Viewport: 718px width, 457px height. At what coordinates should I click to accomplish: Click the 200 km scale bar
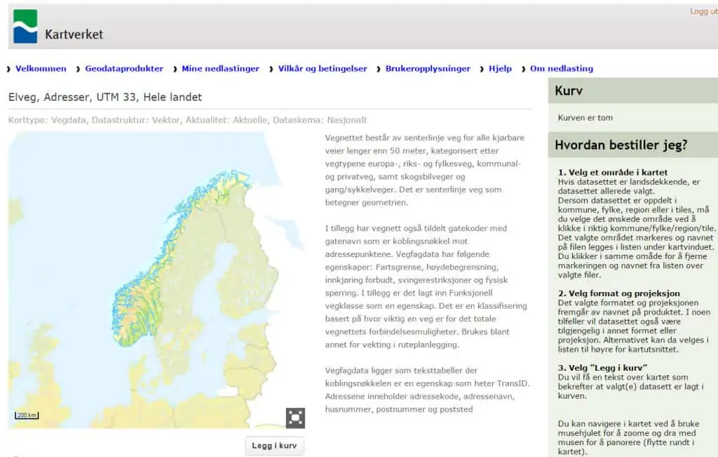pyautogui.click(x=27, y=416)
